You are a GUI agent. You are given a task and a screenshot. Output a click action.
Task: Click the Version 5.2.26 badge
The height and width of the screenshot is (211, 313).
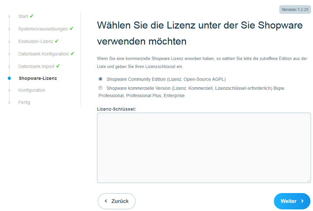point(295,10)
